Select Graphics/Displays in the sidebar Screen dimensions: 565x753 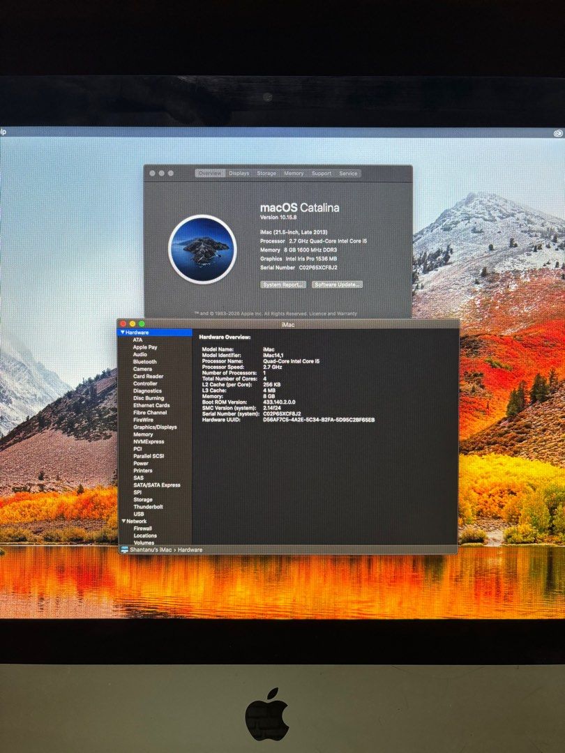(155, 427)
